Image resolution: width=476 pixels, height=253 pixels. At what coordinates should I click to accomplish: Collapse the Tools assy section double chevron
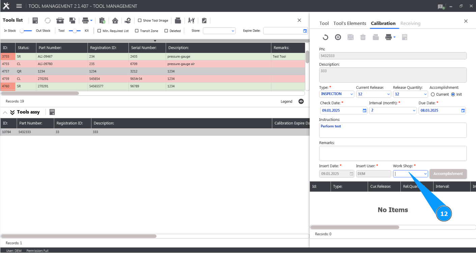(x=12, y=112)
